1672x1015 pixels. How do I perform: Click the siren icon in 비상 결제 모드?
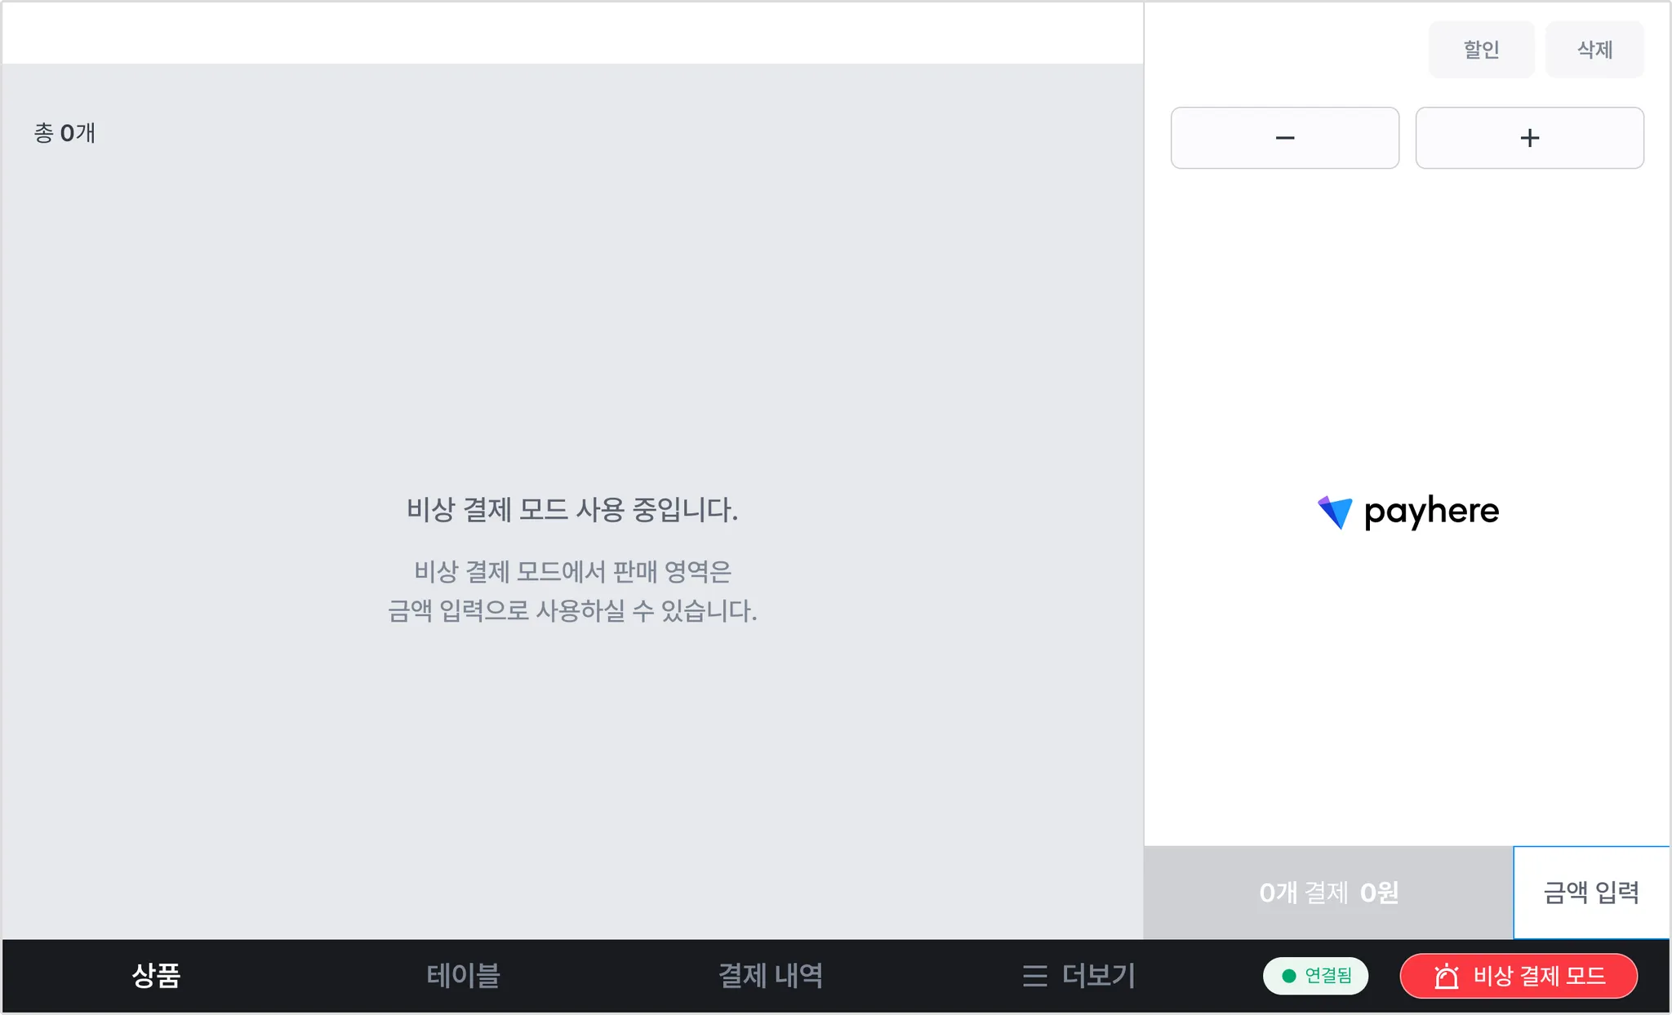pyautogui.click(x=1447, y=976)
